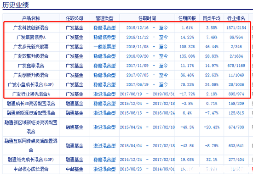The height and width of the screenshot is (177, 253).
Task: Click the -20.43% category average value
Action: point(212,127)
